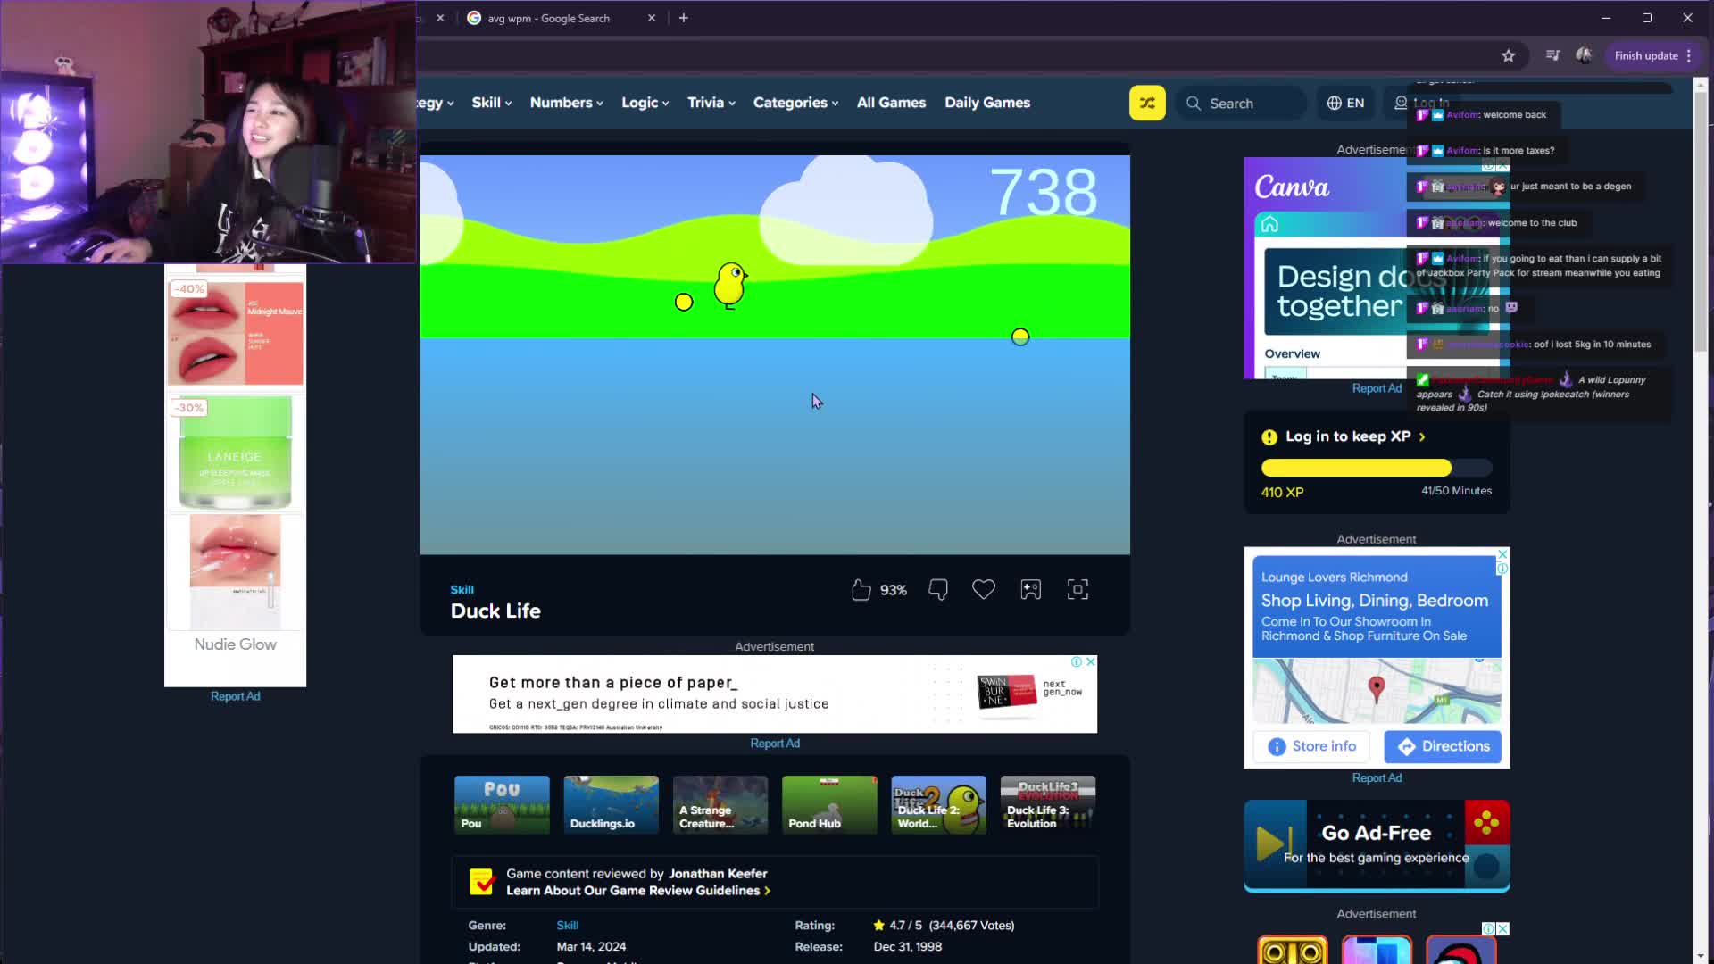
Task: Add Duck Life to favorites heart
Action: [984, 590]
